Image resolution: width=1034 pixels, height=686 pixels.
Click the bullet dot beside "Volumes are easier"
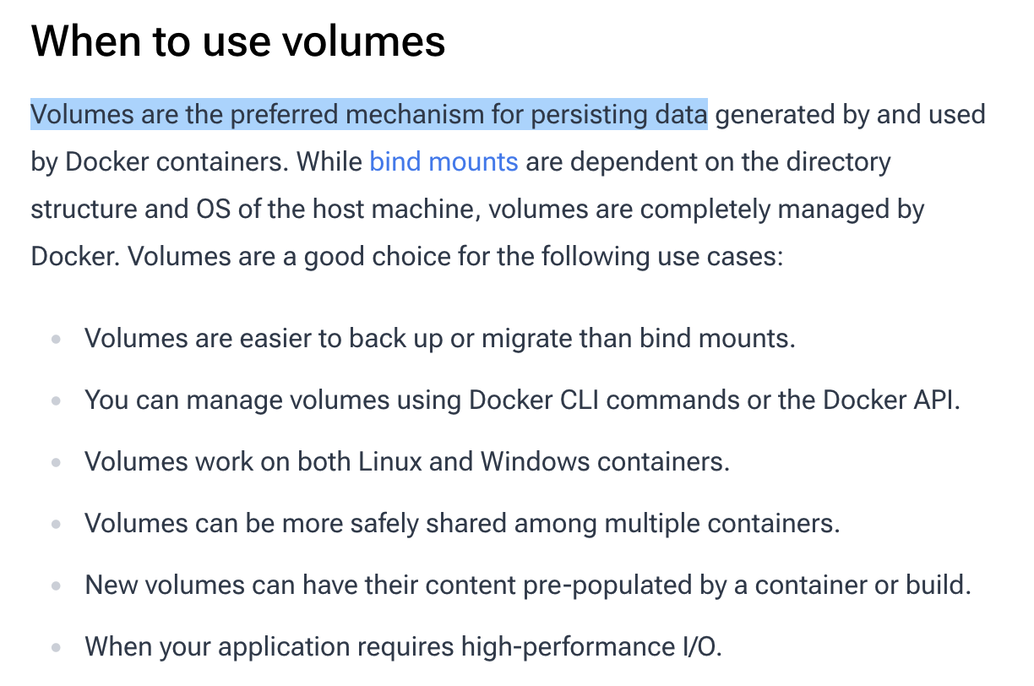[x=57, y=340]
